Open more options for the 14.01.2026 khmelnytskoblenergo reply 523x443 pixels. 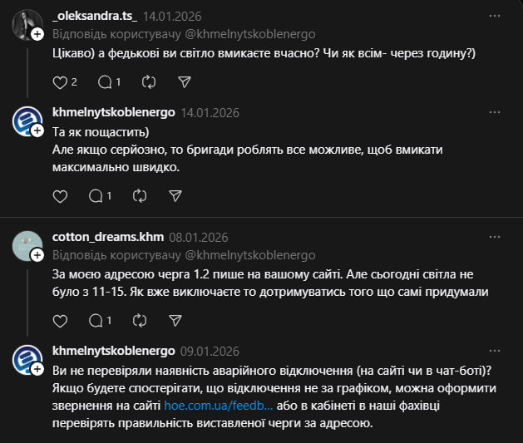pos(496,111)
